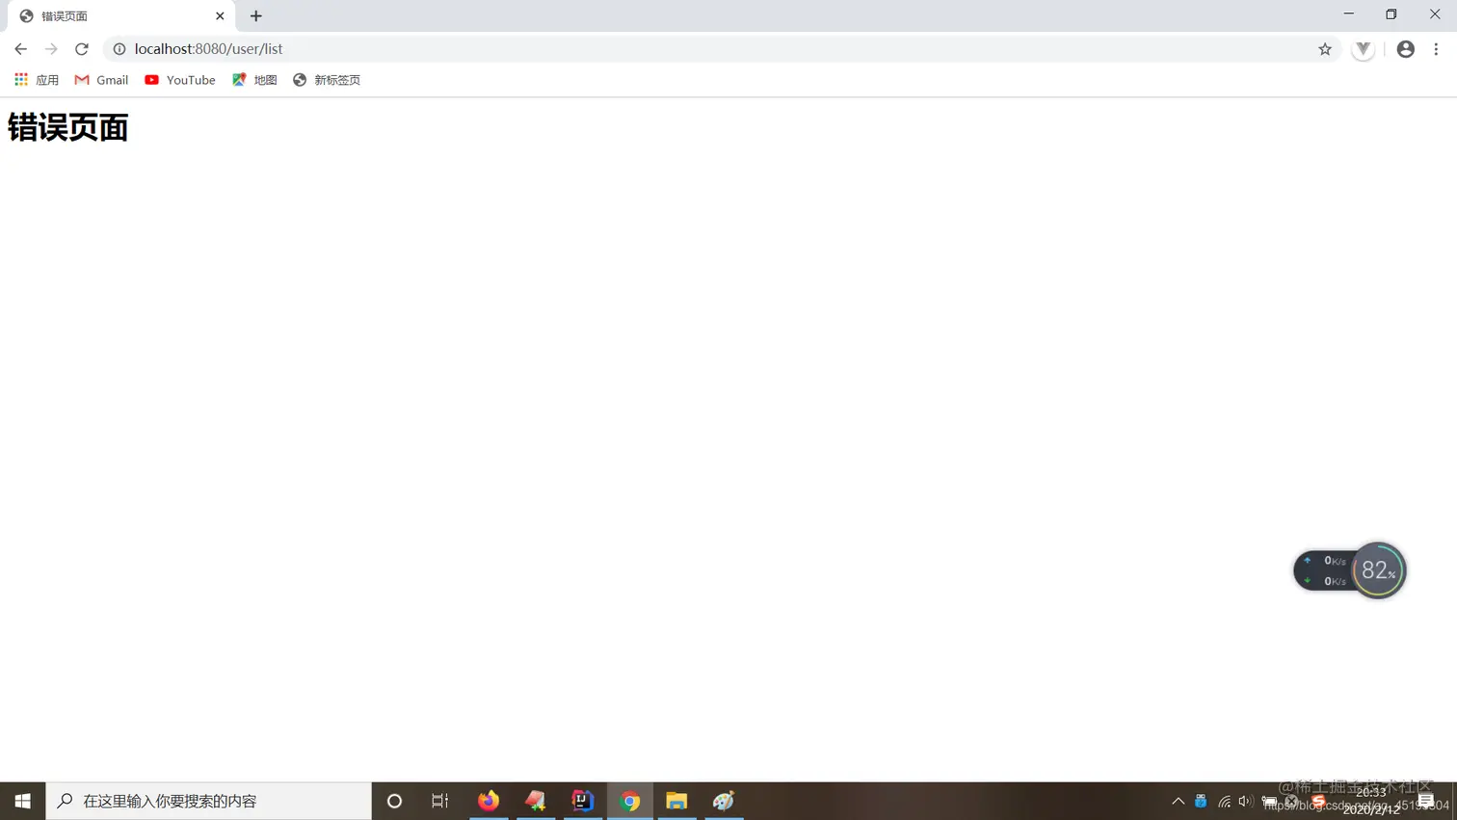Click the blue USB tray icon

coord(1201,801)
